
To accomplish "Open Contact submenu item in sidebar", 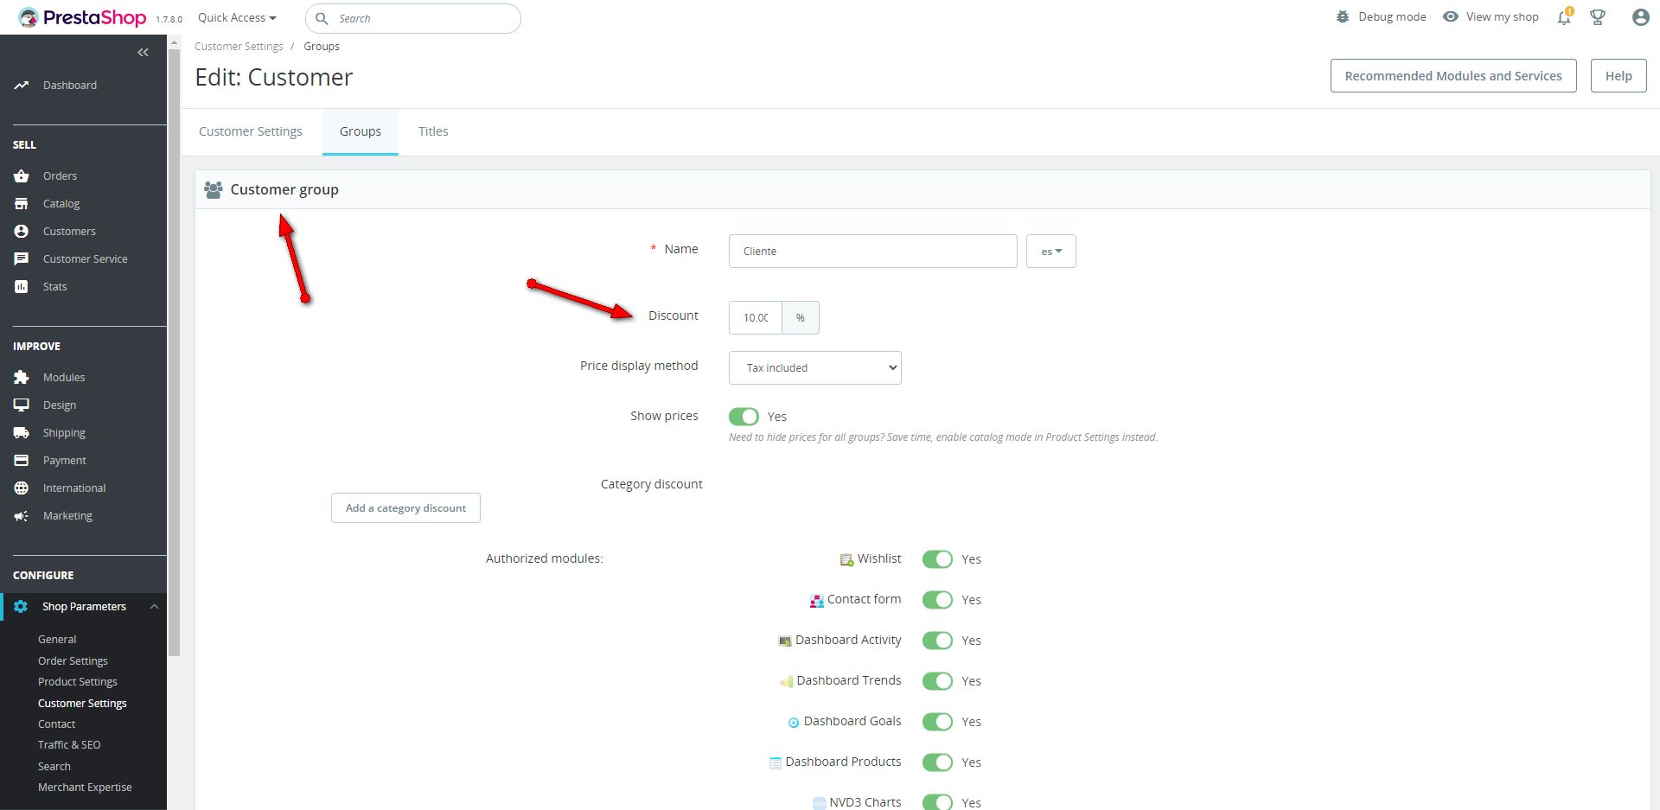I will tap(56, 724).
